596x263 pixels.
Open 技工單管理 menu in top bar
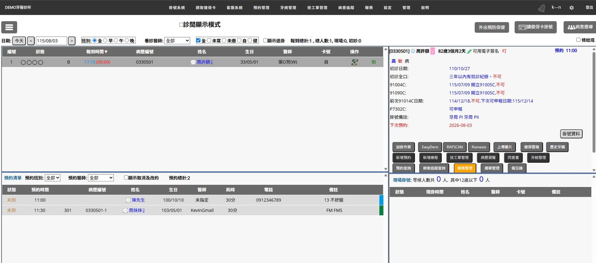(x=317, y=7)
